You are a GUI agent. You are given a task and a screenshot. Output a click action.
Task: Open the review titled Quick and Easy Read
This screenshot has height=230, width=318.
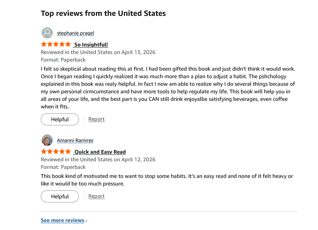99,152
